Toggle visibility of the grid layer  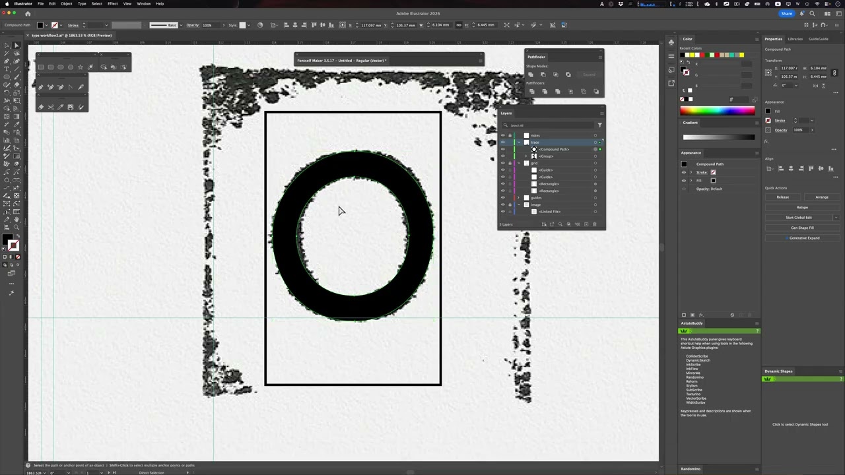(503, 163)
